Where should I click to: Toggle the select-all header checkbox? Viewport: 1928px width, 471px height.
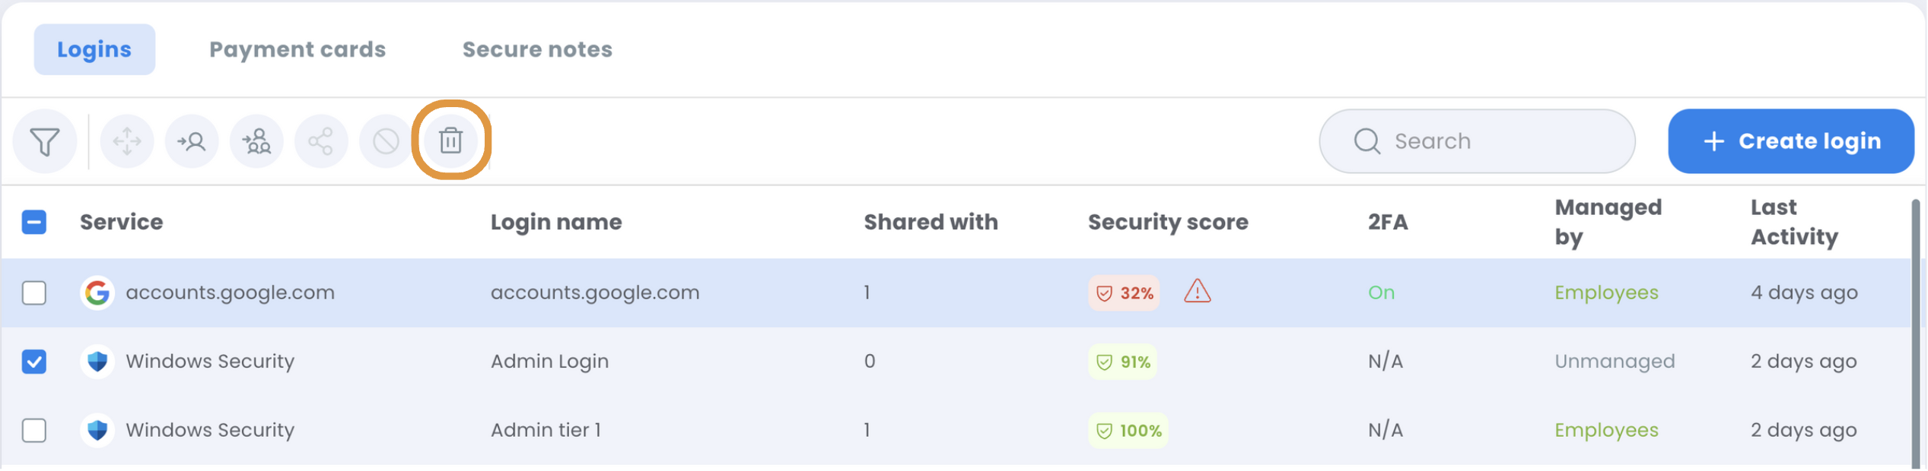[34, 223]
